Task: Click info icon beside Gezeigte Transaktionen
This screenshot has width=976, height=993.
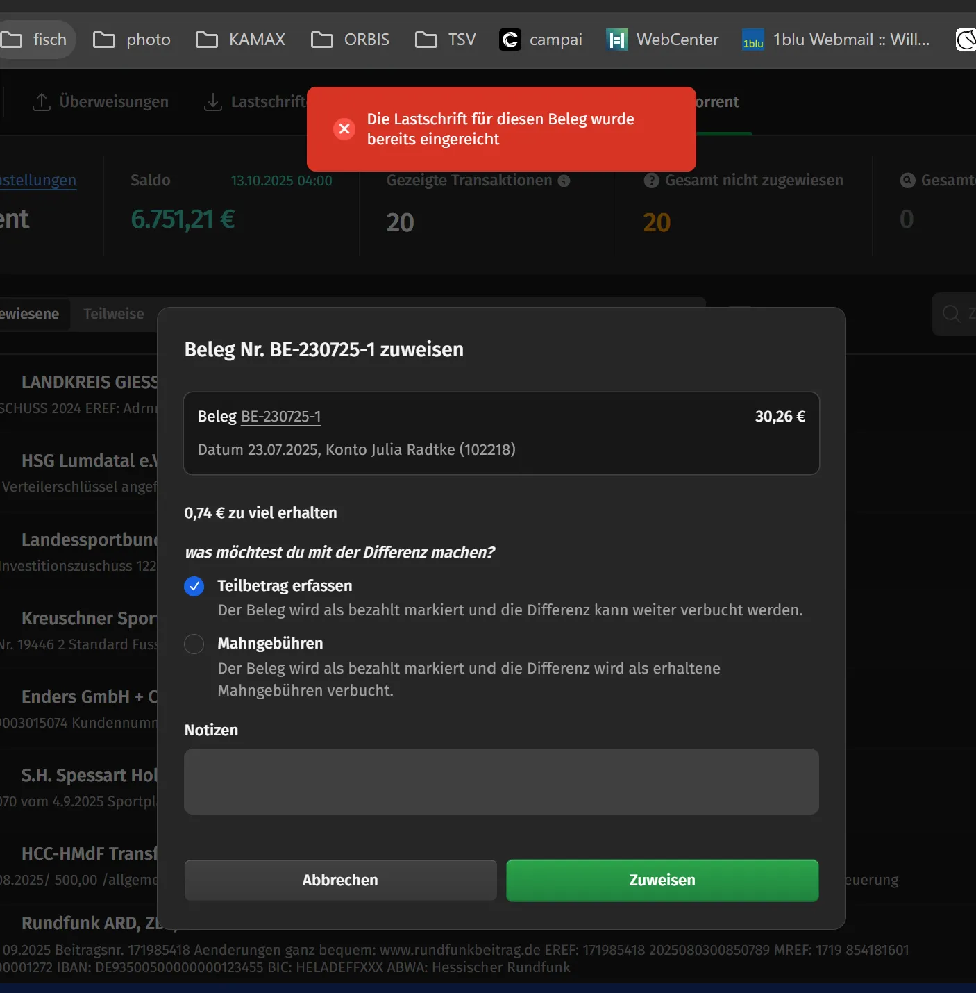Action: [x=564, y=181]
